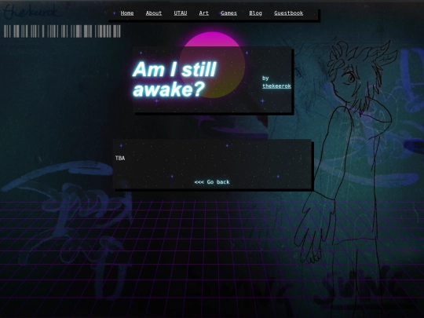Navigate to the Art page

coord(203,13)
